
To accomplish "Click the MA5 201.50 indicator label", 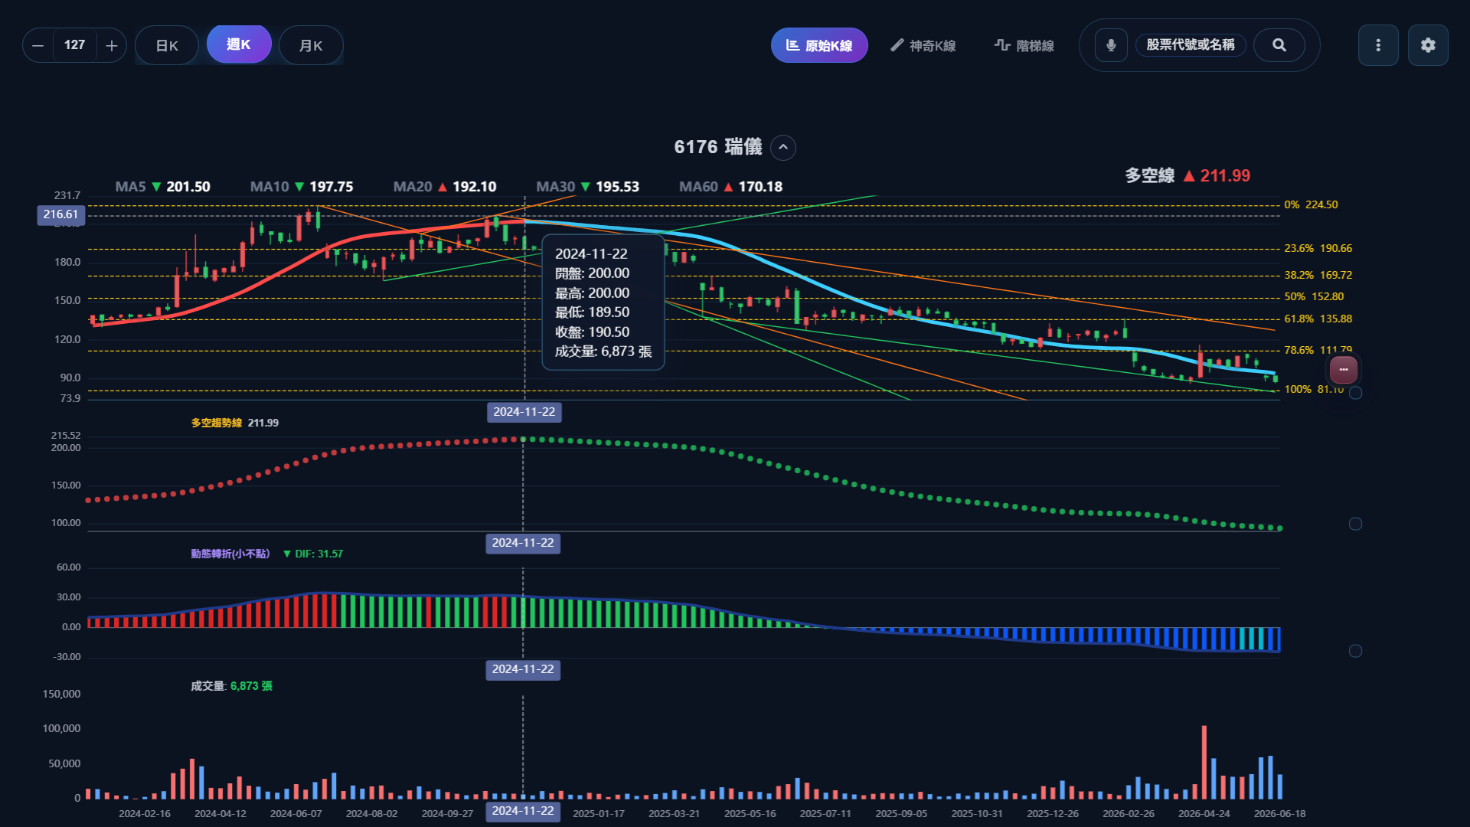I will tap(162, 187).
